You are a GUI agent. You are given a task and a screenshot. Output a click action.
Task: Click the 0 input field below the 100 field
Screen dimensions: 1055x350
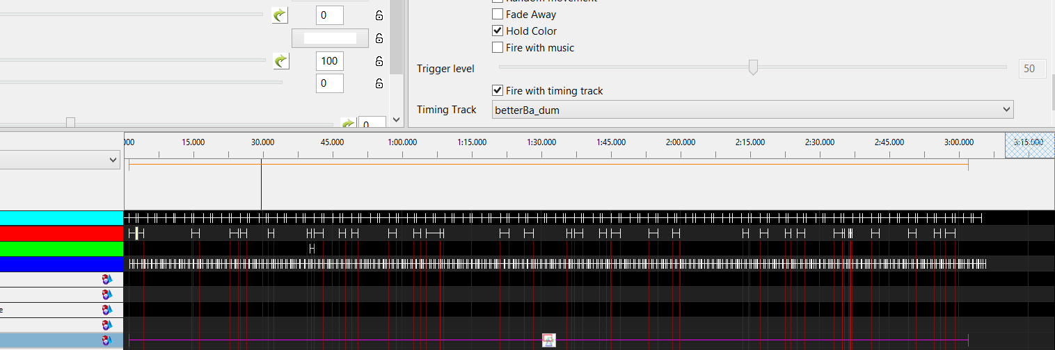[330, 83]
